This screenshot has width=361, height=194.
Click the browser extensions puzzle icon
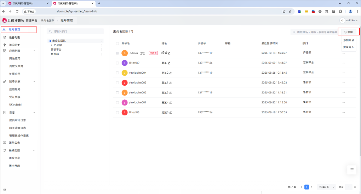point(340,11)
